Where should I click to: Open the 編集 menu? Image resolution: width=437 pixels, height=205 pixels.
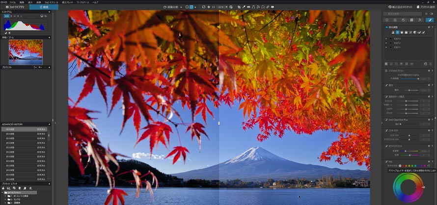point(22,2)
